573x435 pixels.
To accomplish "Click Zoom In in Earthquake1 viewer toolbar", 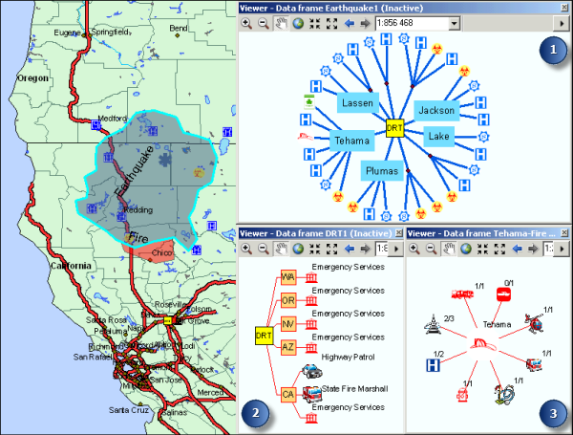I will 245,23.
